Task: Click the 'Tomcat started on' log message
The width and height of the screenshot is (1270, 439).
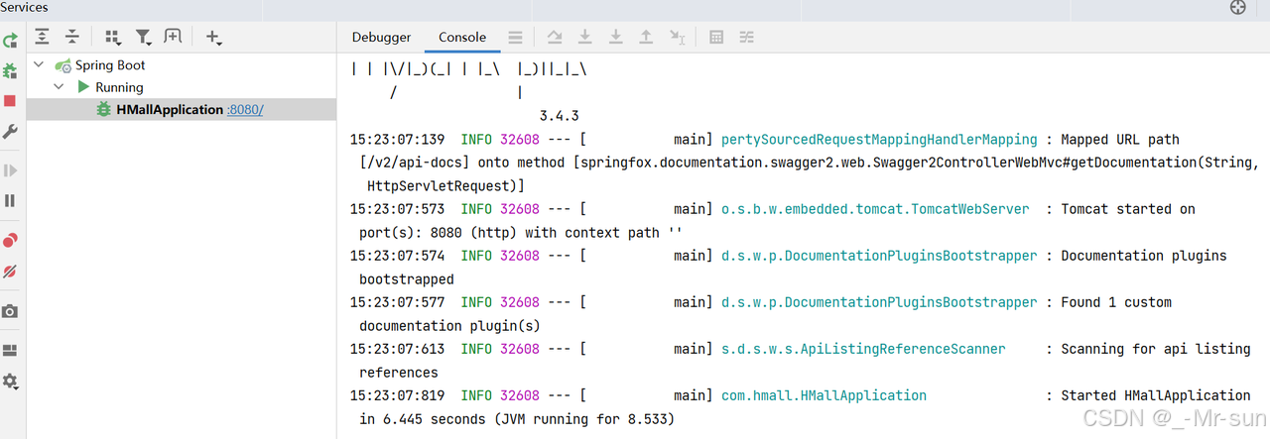Action: [1128, 209]
